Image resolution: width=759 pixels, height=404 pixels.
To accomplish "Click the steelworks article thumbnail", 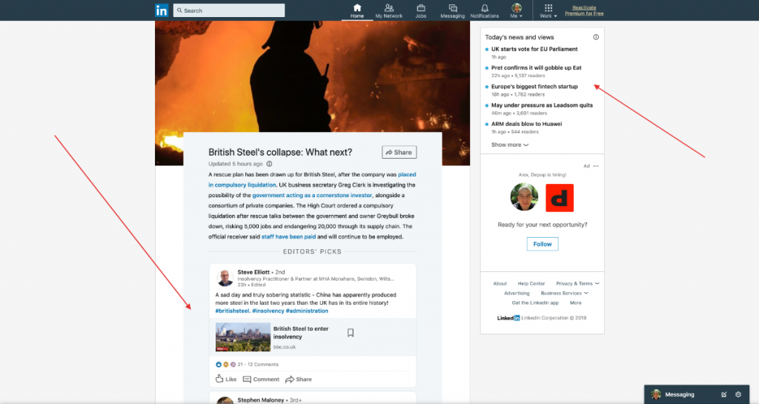I will coord(243,337).
